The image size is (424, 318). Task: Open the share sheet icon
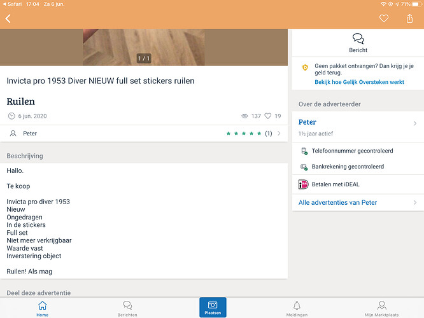click(x=409, y=18)
